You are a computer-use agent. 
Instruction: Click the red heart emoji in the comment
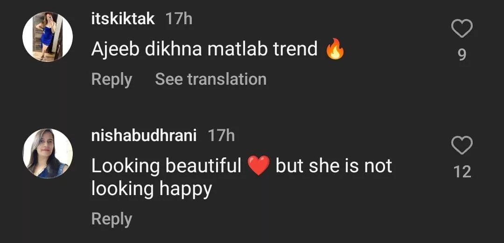pos(259,166)
